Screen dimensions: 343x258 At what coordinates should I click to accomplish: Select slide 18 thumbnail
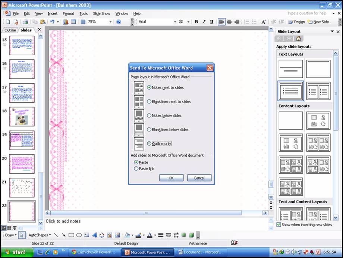pyautogui.click(x=22, y=116)
